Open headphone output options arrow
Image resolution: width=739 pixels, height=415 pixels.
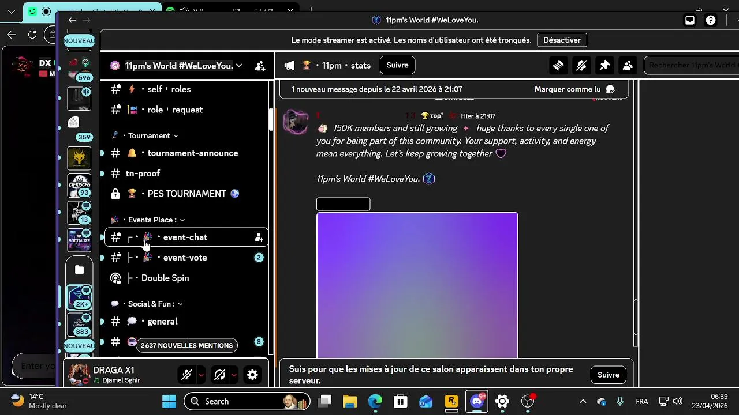(x=234, y=375)
